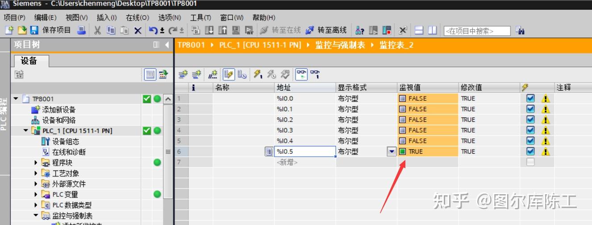Create a new project with the toolbar icon
This screenshot has width=592, height=225.
9,30
